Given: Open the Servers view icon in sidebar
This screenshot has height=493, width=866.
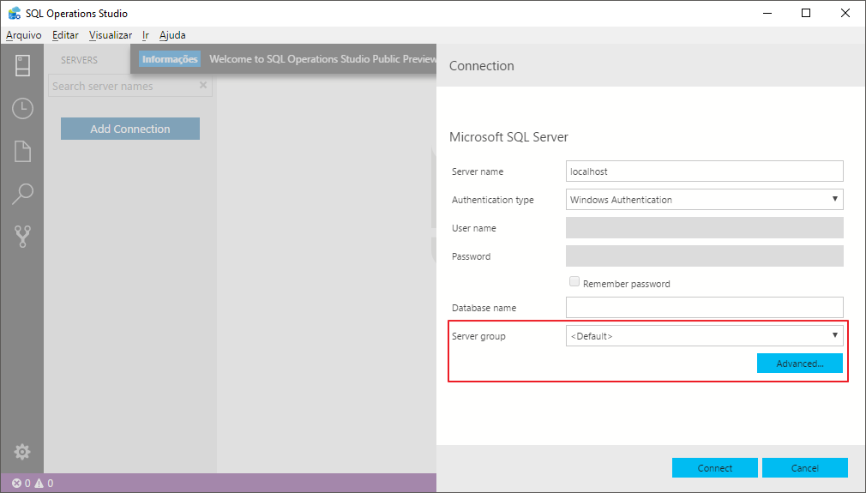Looking at the screenshot, I should coord(22,66).
